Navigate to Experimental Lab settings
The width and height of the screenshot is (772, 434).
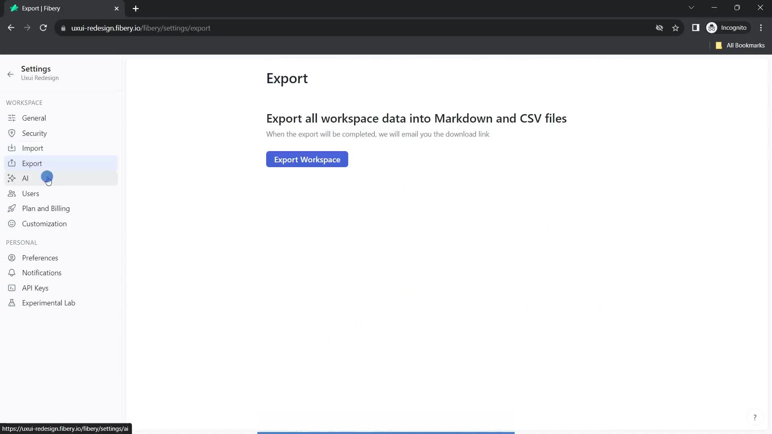[49, 303]
